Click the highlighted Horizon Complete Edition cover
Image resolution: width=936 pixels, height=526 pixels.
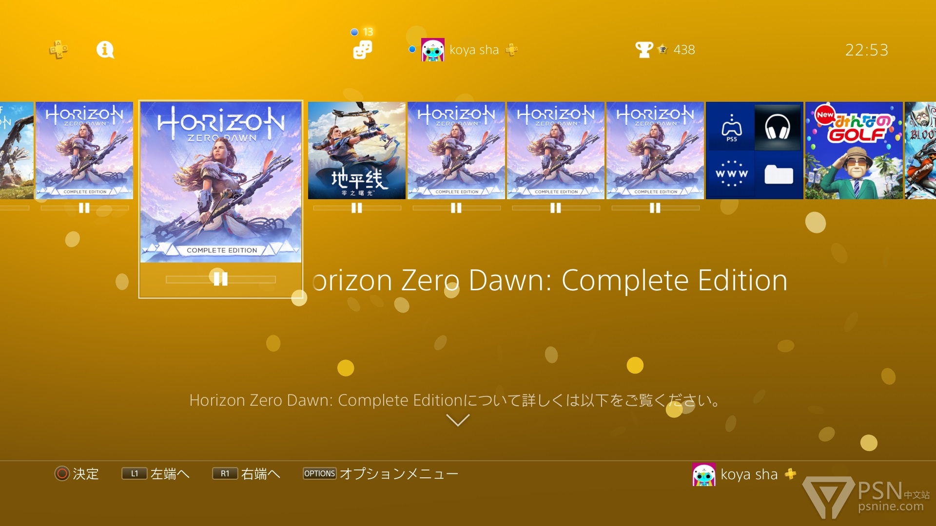pos(221,182)
